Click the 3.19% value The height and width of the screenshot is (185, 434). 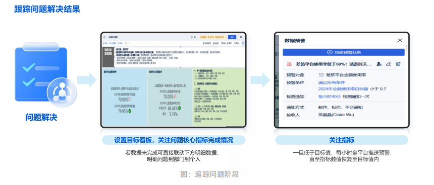[173, 114]
